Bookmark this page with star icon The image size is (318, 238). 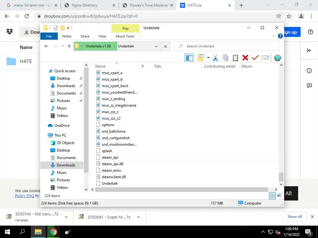coord(289,16)
